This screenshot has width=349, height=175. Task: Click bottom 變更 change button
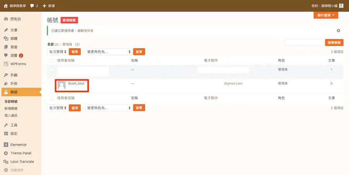(x=139, y=108)
